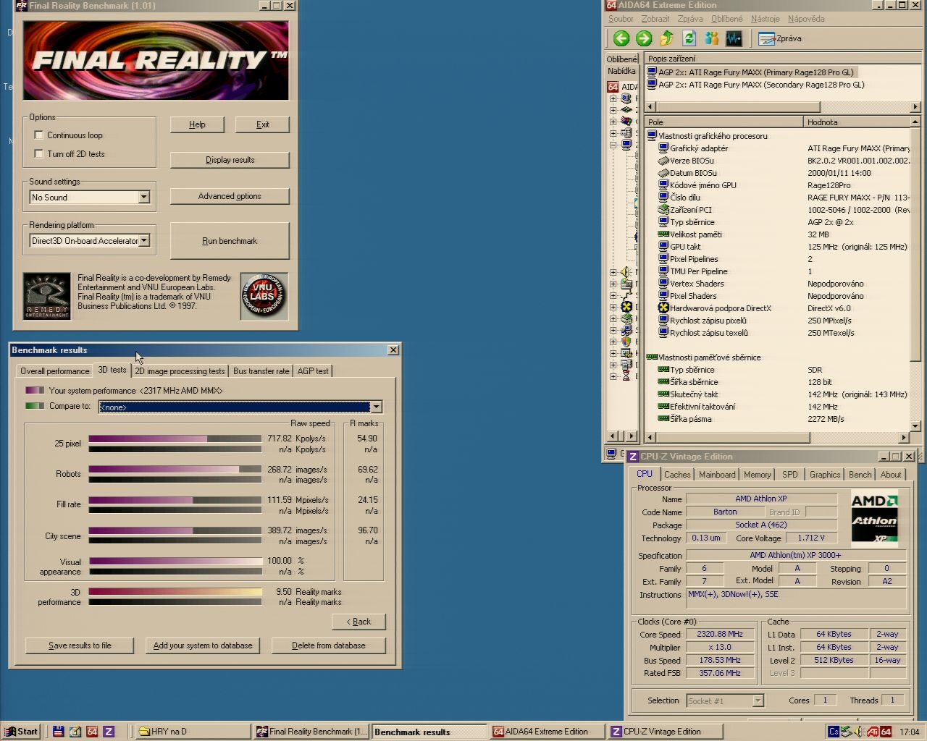Click the Zpráva report toolbar button
Image resolution: width=927 pixels, height=741 pixels.
coord(780,38)
